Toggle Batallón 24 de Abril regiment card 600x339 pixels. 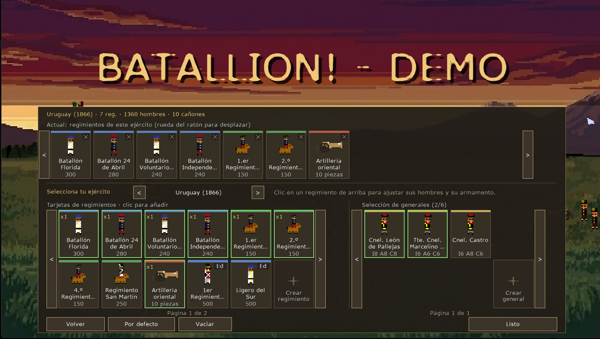pyautogui.click(x=122, y=234)
